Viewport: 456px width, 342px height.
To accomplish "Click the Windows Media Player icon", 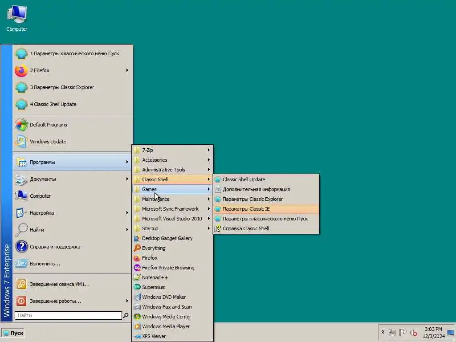I will (137, 326).
